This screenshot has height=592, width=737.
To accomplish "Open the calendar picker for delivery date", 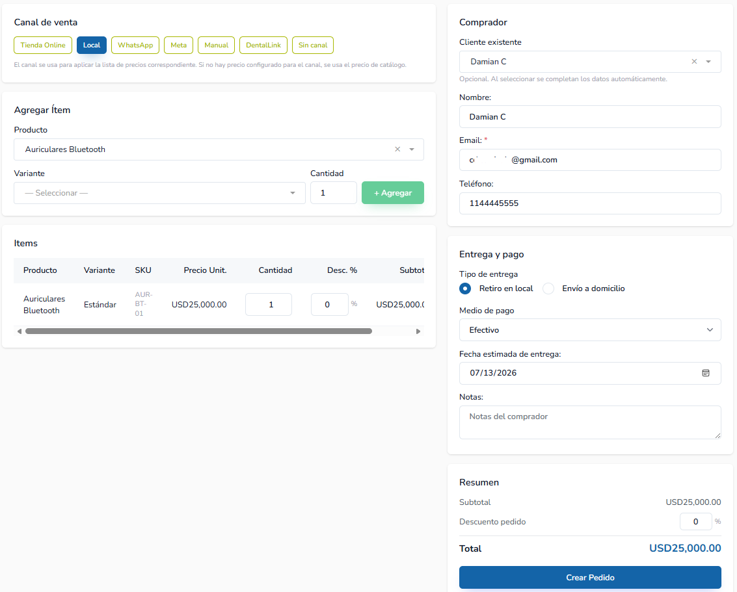I will pos(706,373).
